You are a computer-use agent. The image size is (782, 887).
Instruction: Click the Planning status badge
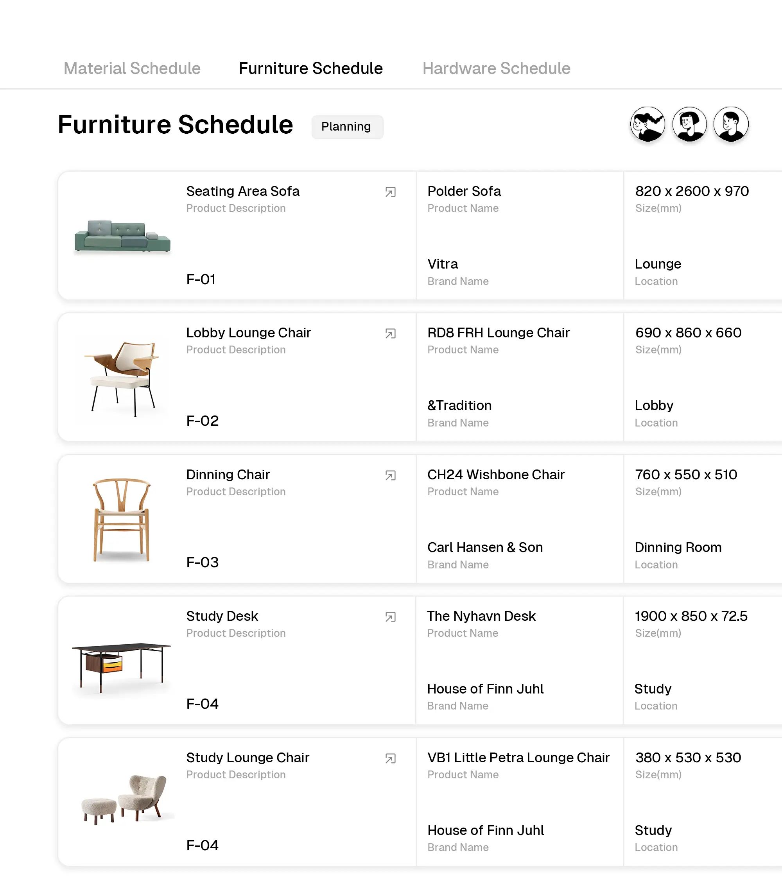click(347, 127)
